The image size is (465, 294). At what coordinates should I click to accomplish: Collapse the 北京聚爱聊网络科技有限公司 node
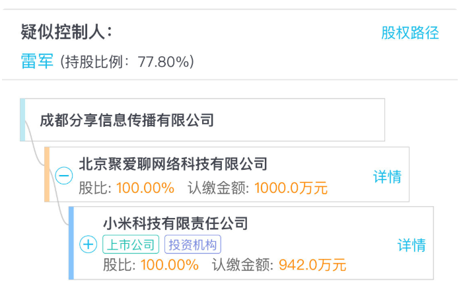(x=64, y=176)
